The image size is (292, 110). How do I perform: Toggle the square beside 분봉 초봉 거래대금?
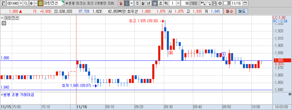point(2,95)
